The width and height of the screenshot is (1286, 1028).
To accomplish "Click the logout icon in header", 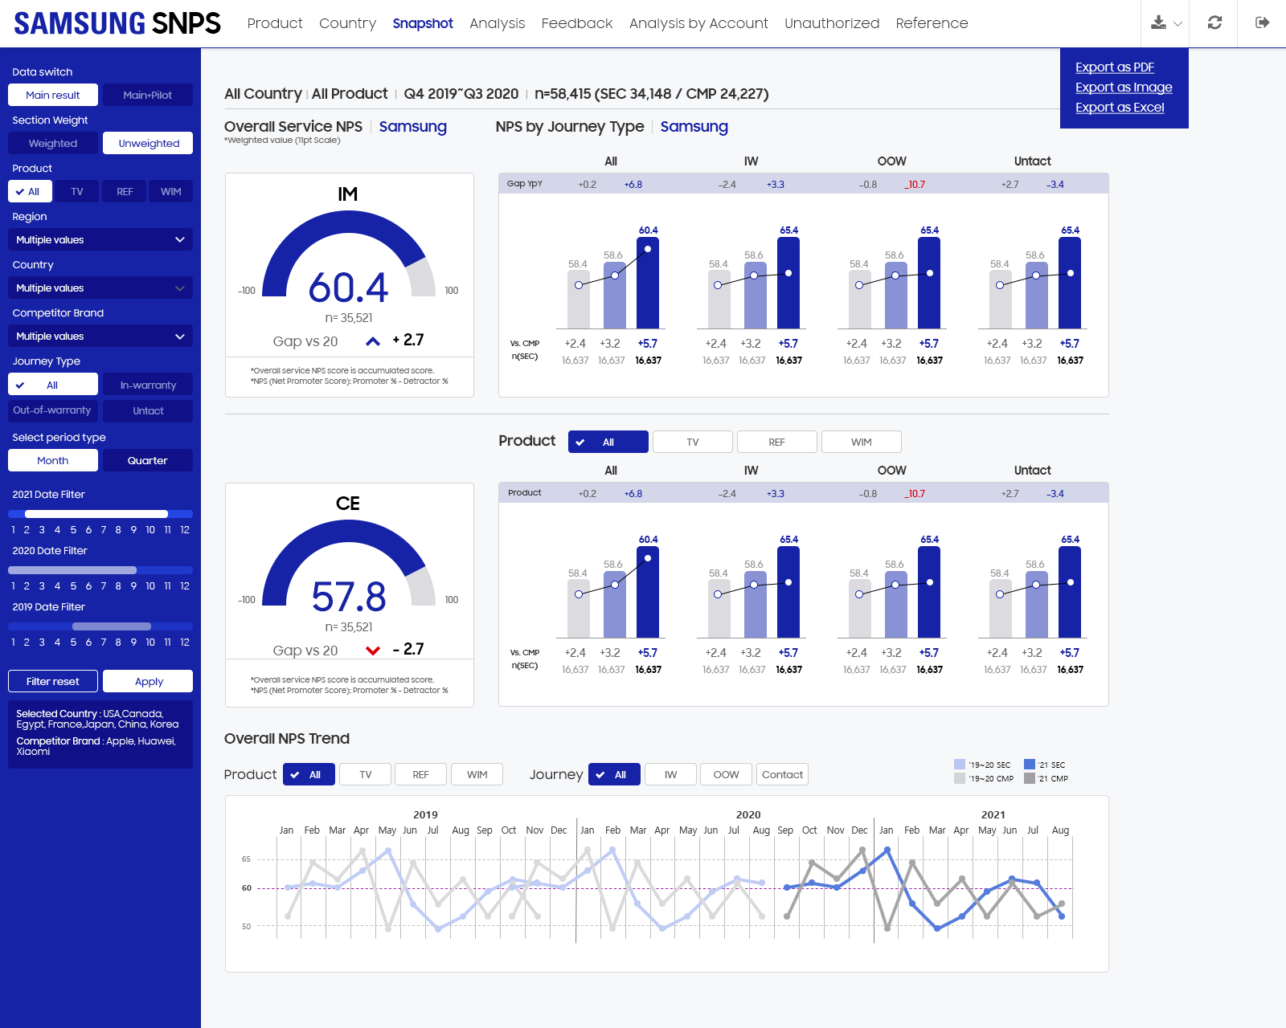I will pos(1262,22).
